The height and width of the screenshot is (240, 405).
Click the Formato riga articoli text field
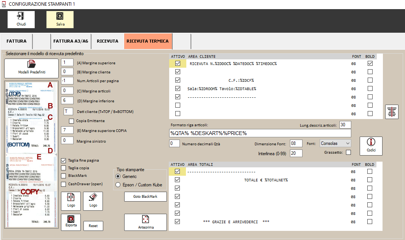[x=260, y=133]
